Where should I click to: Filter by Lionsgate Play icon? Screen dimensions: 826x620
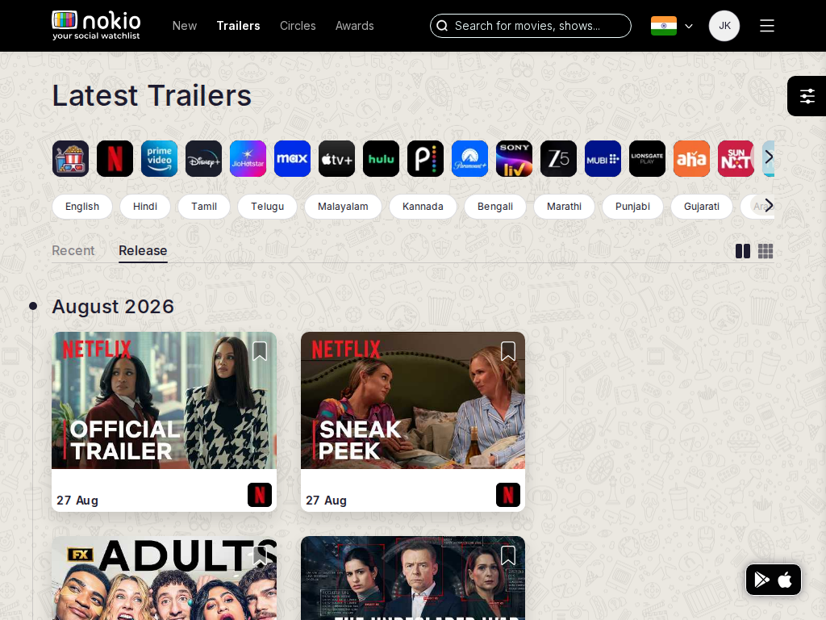(647, 159)
